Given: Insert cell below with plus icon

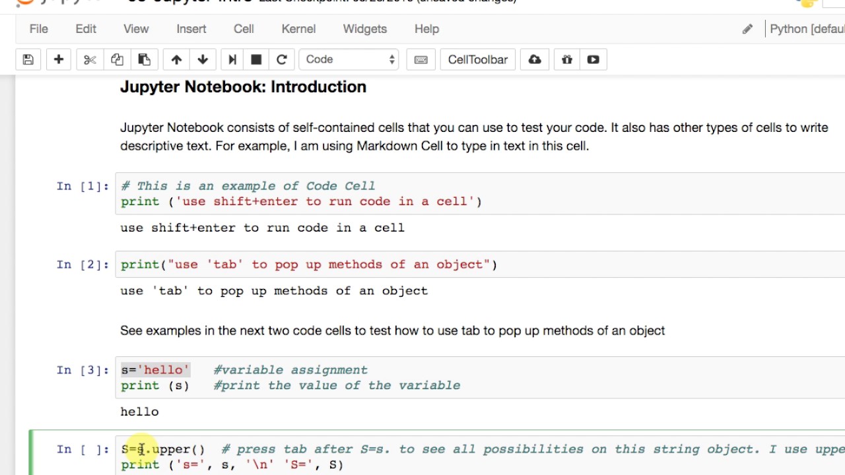Looking at the screenshot, I should click(59, 59).
